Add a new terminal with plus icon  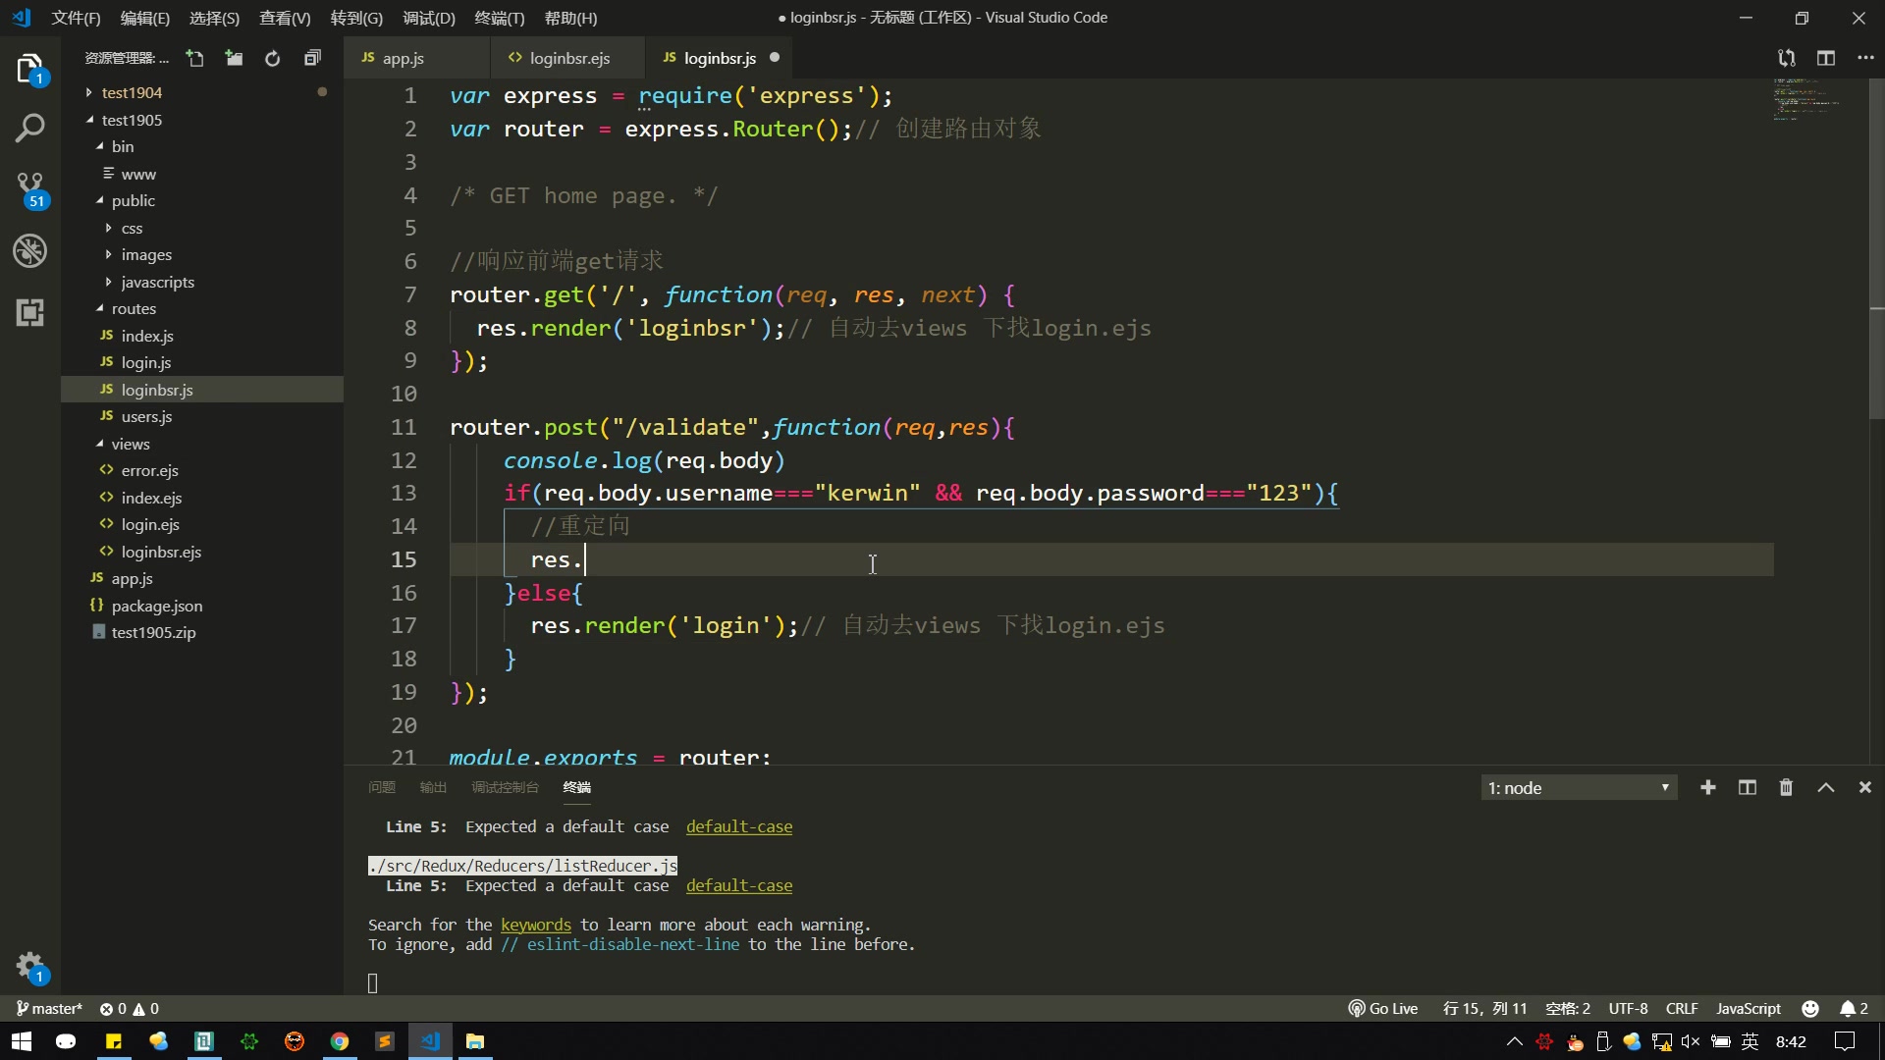point(1707,788)
